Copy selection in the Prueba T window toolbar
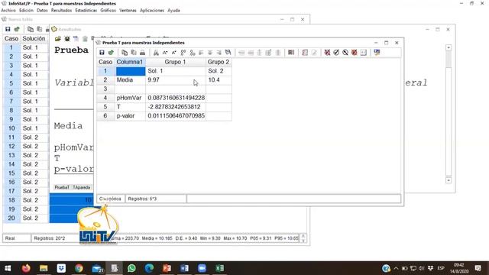Viewport: 489px width, 275px height. pyautogui.click(x=125, y=53)
